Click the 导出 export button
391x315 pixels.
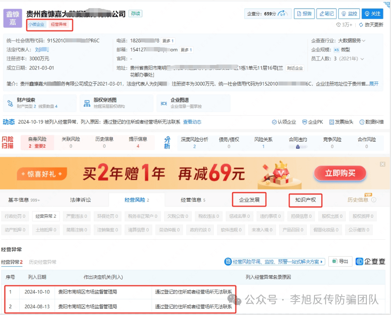340,262
